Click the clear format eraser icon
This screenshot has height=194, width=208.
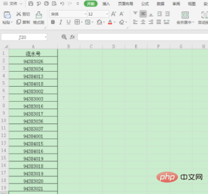122,22
